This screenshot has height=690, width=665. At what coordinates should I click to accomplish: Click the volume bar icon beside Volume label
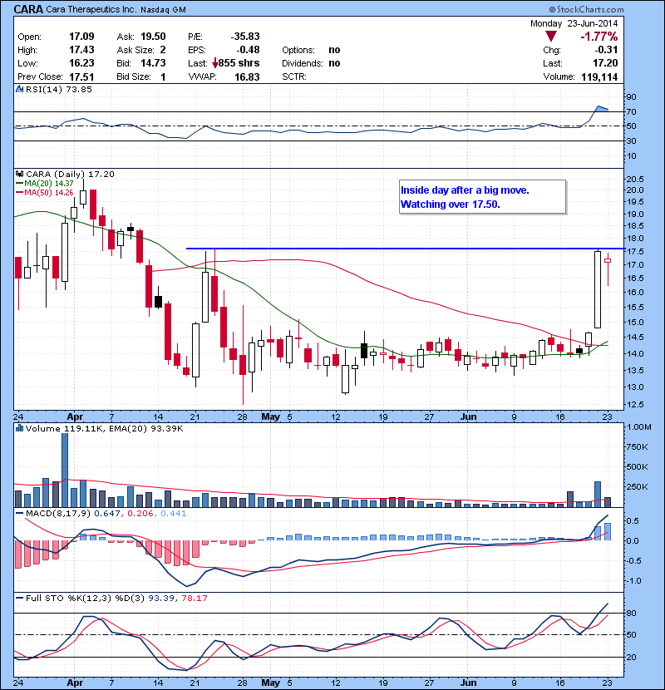point(21,428)
